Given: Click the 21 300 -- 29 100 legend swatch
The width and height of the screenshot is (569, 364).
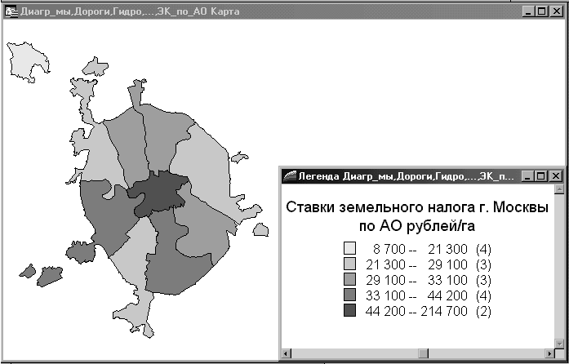Looking at the screenshot, I should [x=350, y=264].
